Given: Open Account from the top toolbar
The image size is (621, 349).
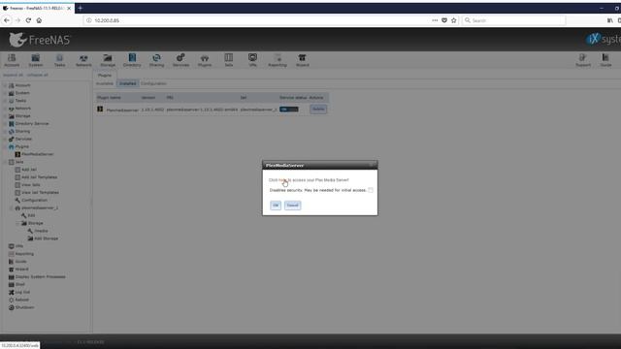Looking at the screenshot, I should coord(12,60).
